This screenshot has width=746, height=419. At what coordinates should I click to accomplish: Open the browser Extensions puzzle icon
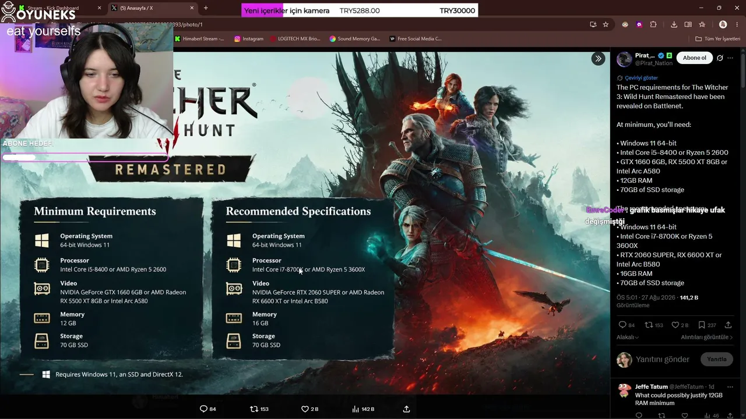point(653,24)
